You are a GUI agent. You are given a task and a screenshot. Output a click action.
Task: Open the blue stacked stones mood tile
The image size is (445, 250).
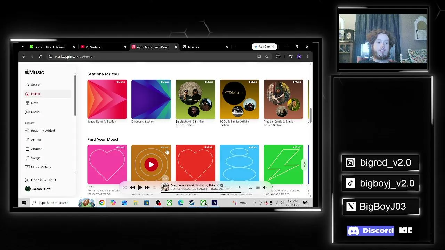(x=239, y=165)
